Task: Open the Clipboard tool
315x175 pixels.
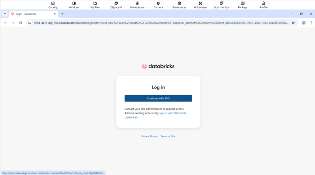Action: click(x=116, y=5)
